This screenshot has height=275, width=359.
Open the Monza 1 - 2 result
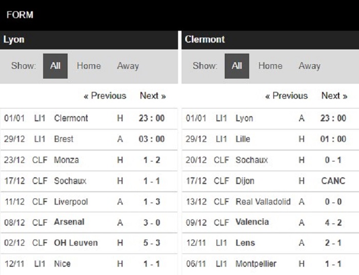151,160
